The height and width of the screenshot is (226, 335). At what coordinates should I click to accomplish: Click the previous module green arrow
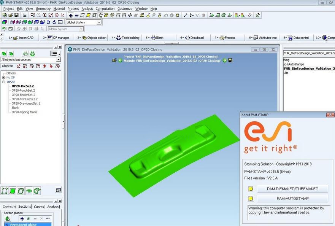click(120, 60)
